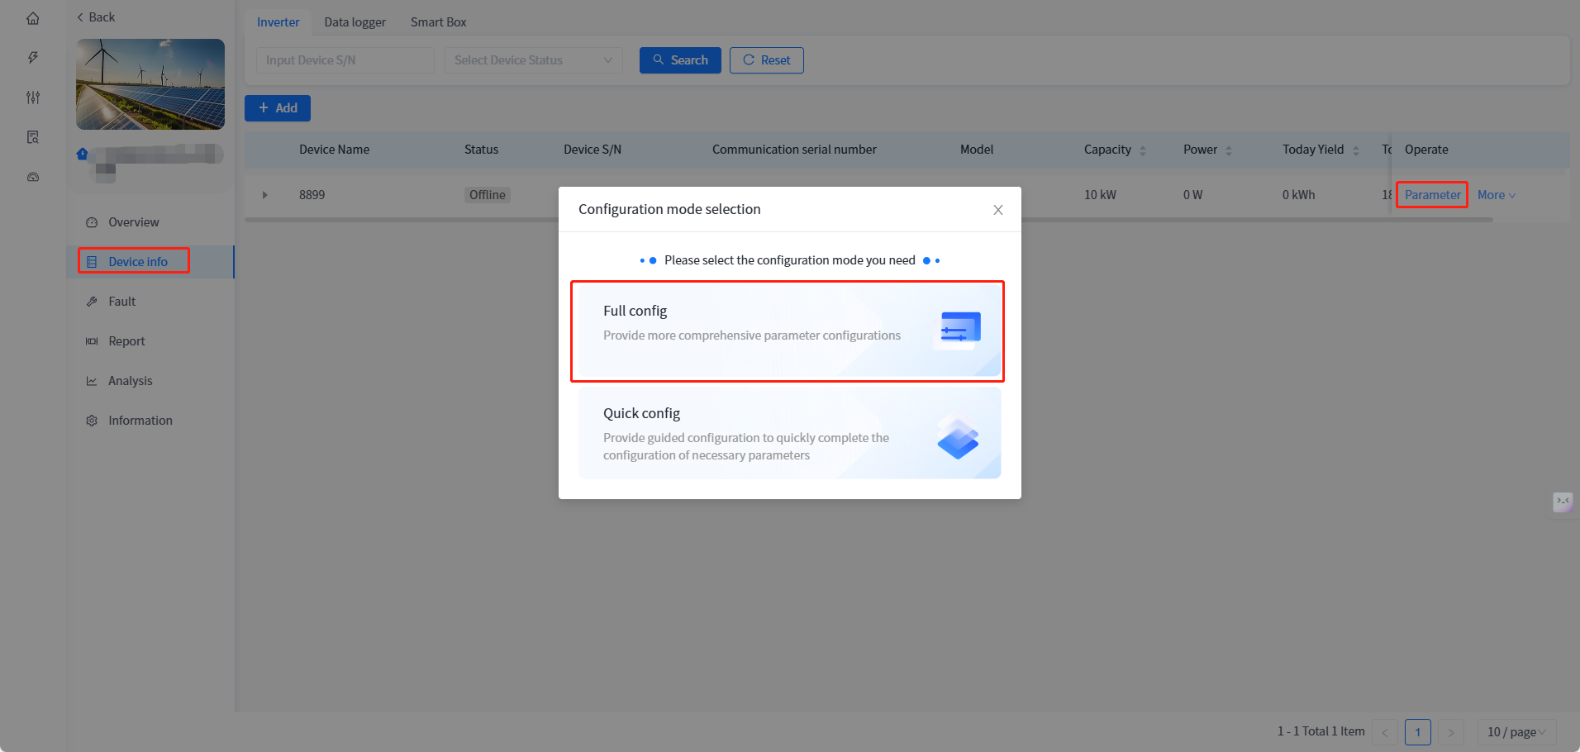Close the Configuration mode selection dialog
The image size is (1580, 752).
997,210
